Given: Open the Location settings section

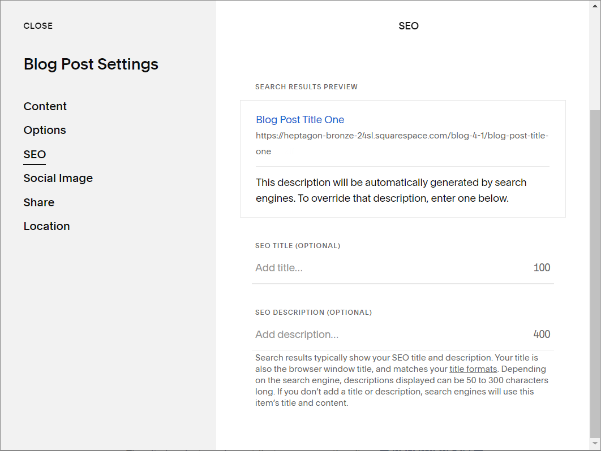Looking at the screenshot, I should [46, 226].
